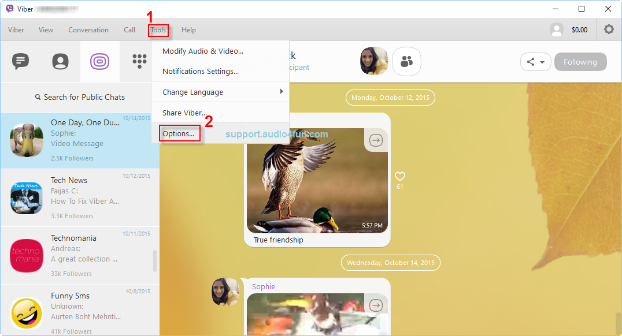This screenshot has width=622, height=336.
Task: Select Notifications Settings menu entry
Action: (x=220, y=72)
